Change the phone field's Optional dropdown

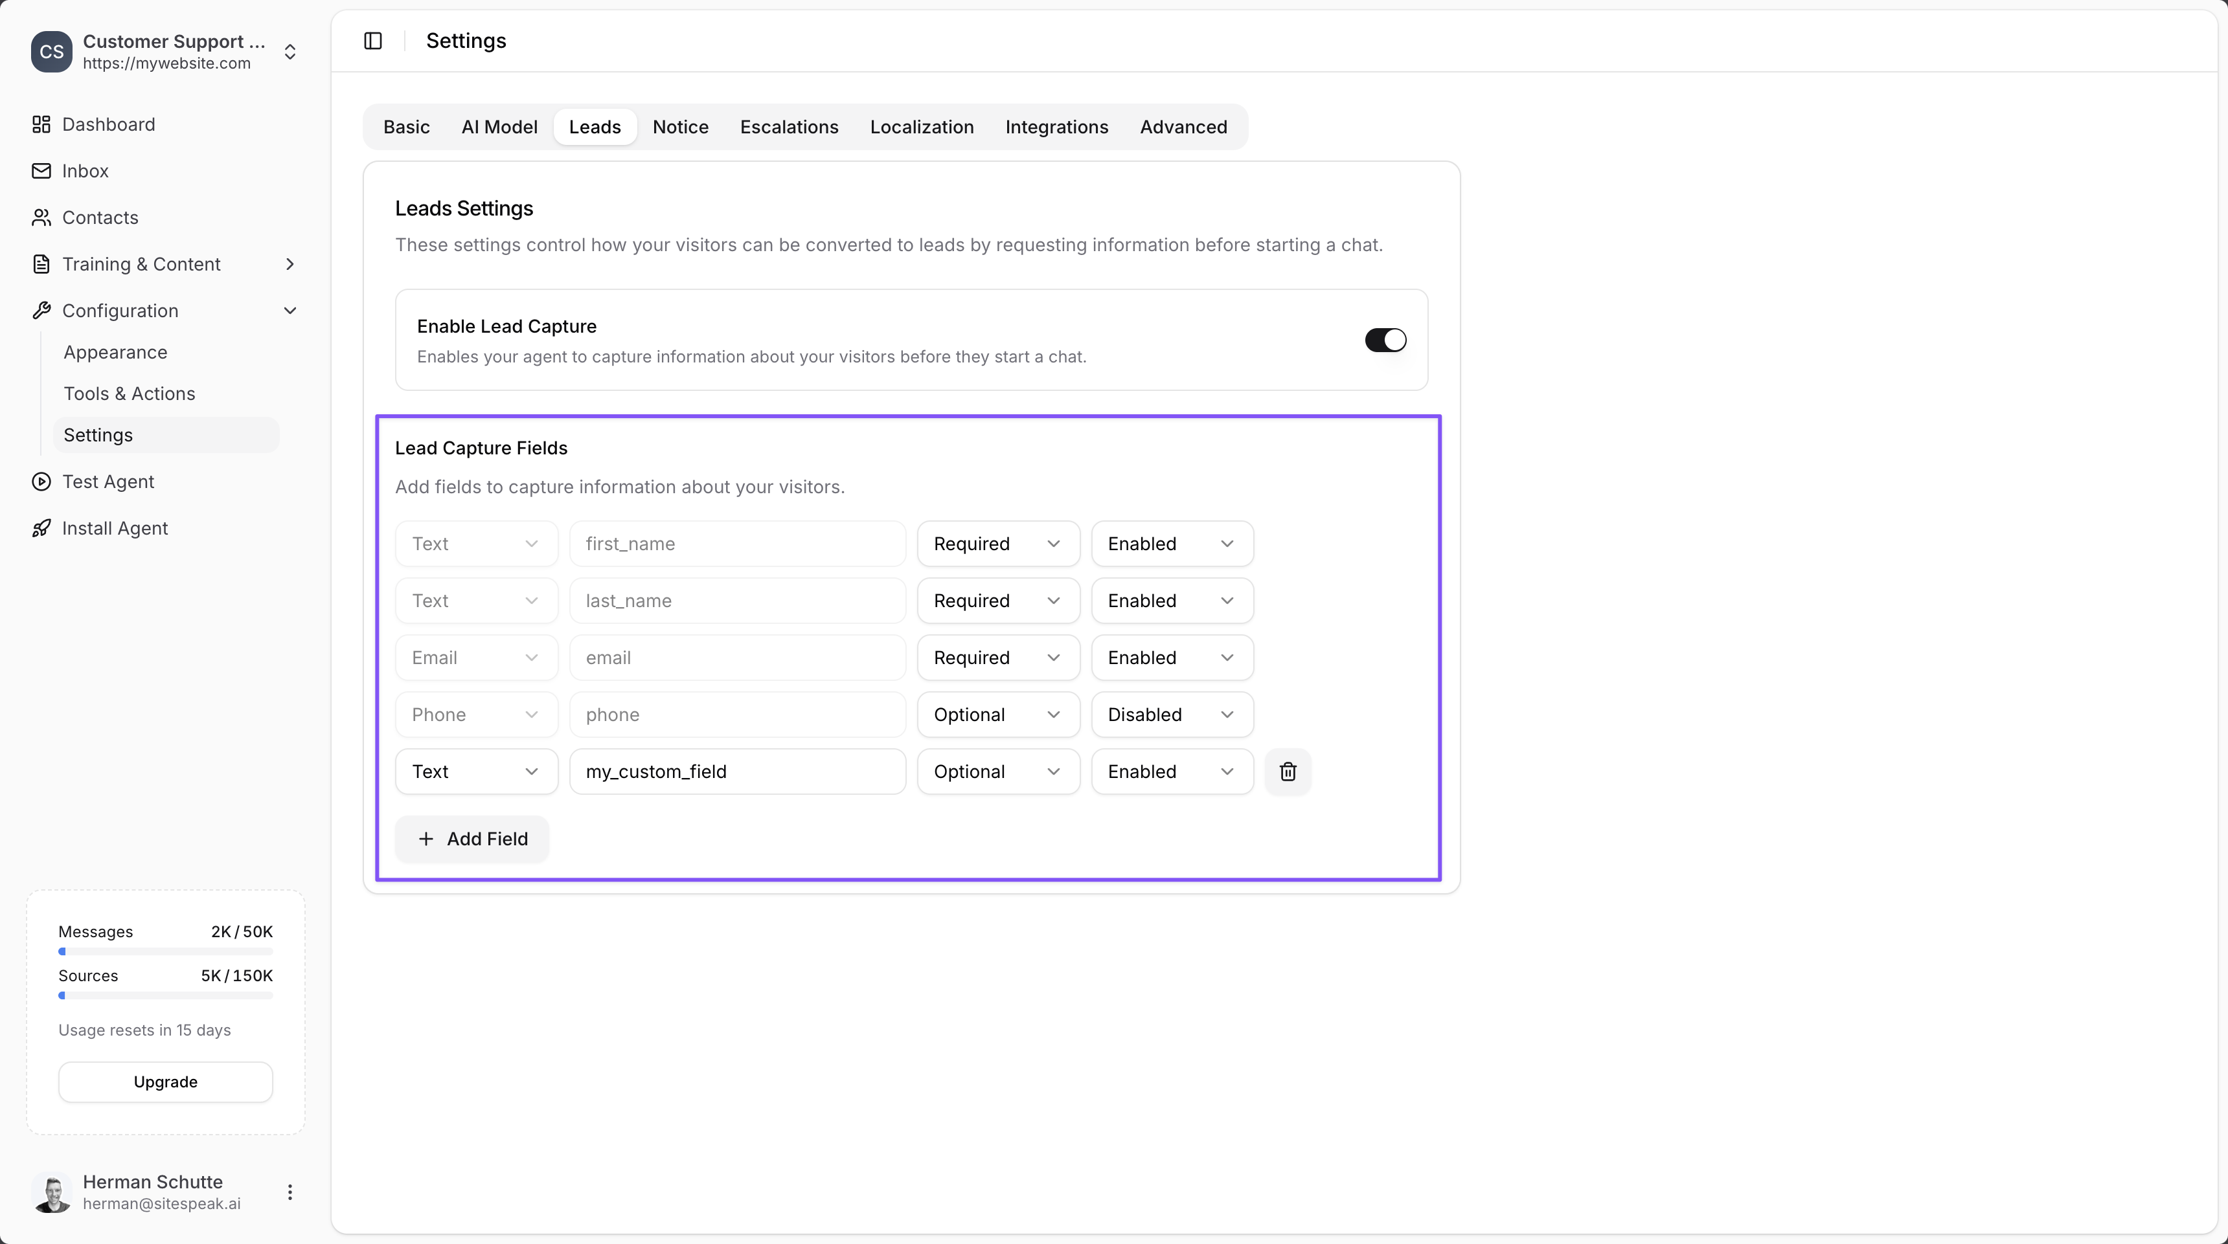[x=998, y=714]
